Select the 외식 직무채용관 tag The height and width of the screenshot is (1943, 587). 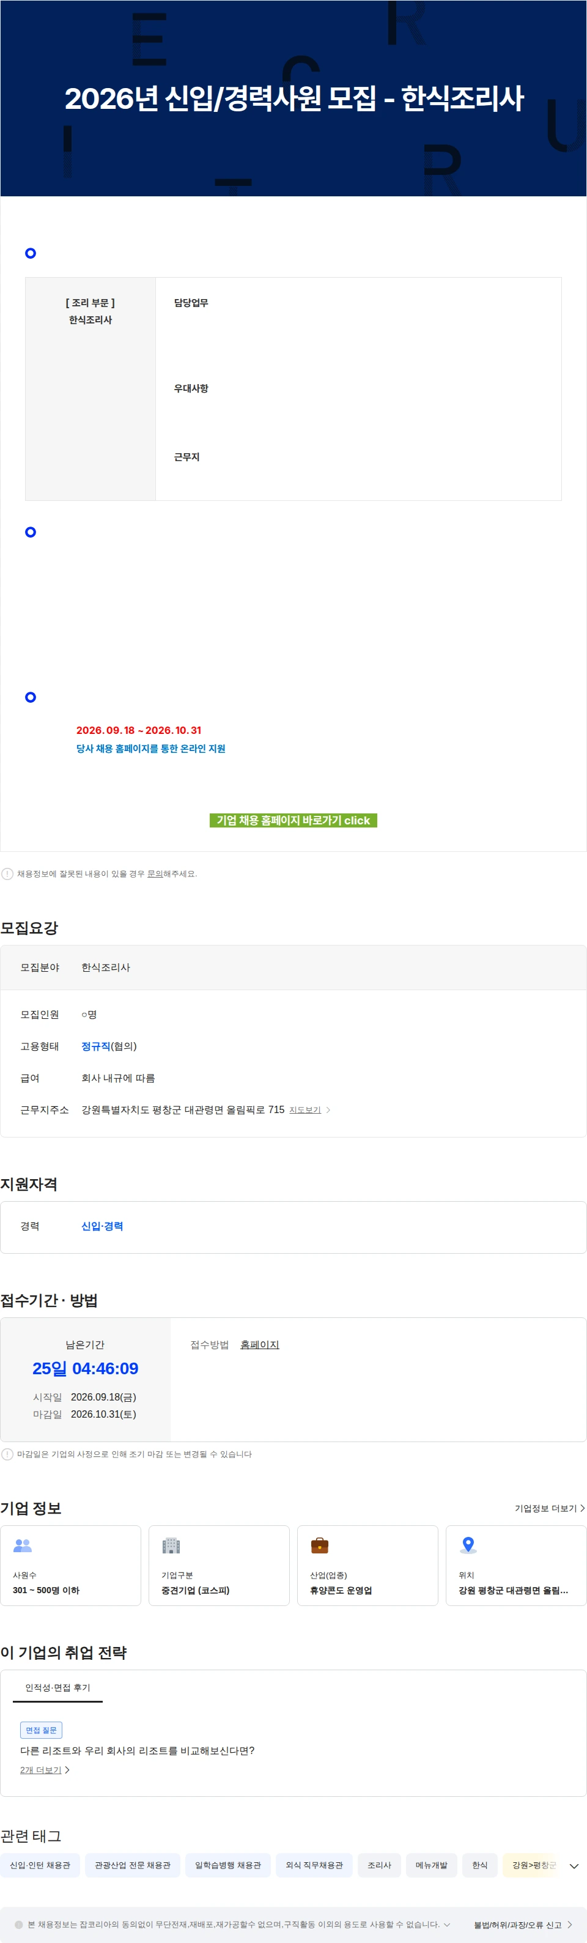[x=314, y=1865]
